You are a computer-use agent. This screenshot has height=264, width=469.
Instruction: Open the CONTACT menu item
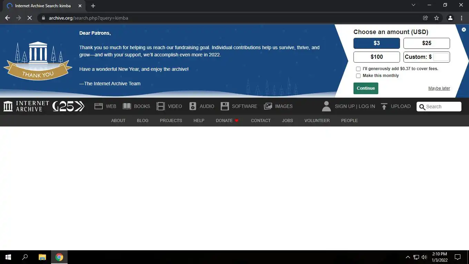tap(261, 120)
